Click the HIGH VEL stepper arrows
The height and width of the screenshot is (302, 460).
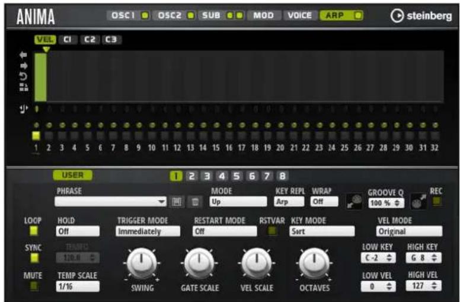tap(435, 286)
